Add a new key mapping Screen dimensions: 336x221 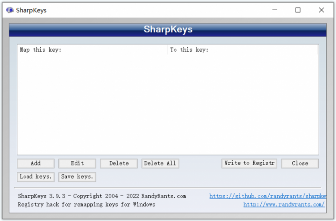36,163
